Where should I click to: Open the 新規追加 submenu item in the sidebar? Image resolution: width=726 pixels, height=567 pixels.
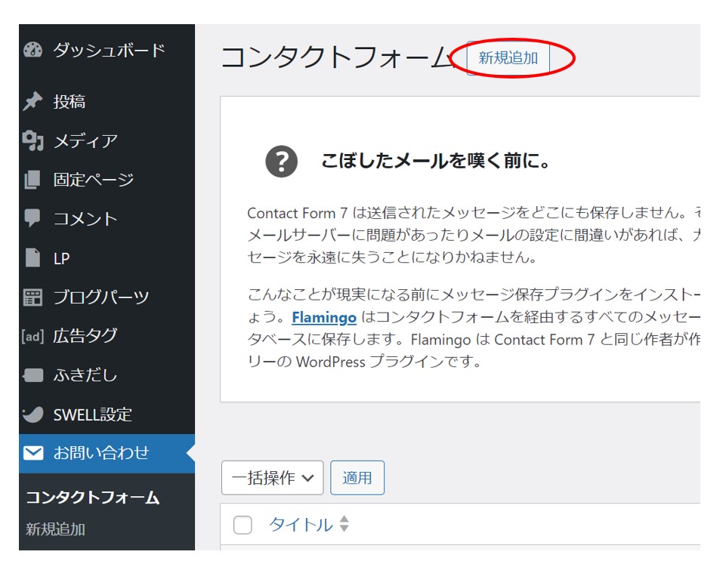point(55,529)
